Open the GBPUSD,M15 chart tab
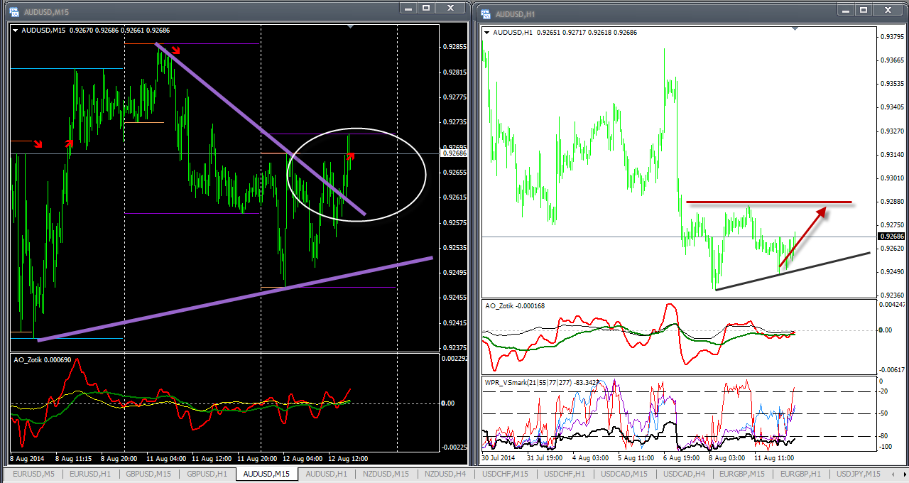 tap(148, 474)
